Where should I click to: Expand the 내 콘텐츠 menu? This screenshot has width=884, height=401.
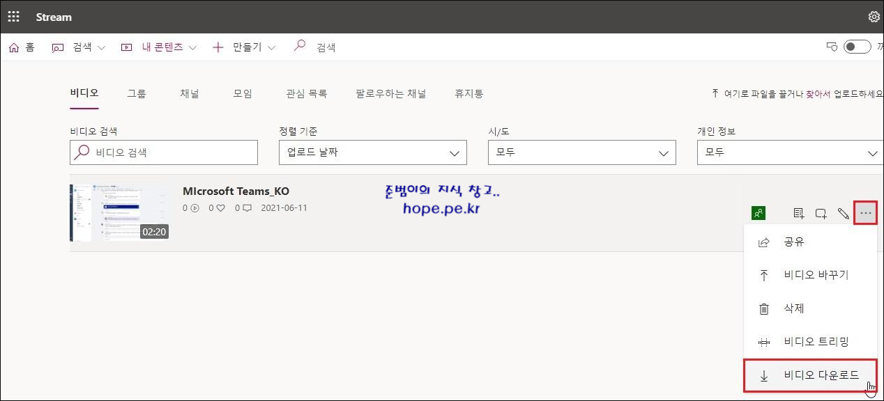click(158, 47)
